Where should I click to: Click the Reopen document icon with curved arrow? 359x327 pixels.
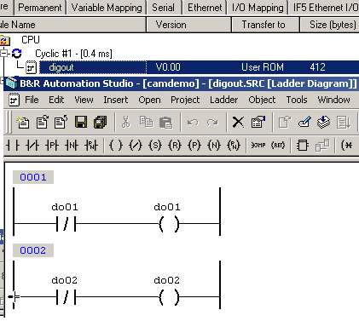pyautogui.click(x=61, y=123)
